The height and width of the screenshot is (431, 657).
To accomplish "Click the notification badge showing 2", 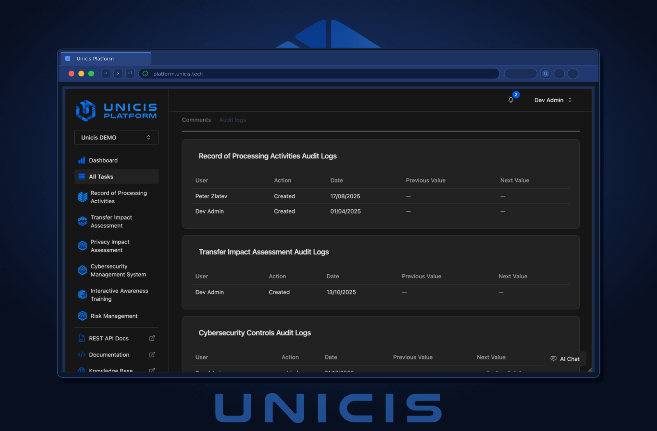I will coord(516,94).
